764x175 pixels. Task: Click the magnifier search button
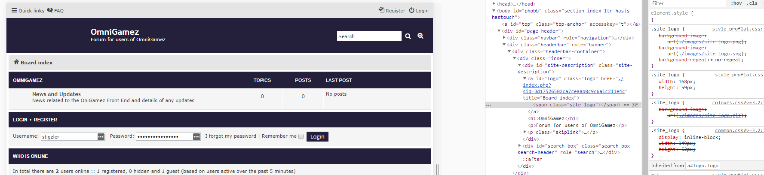408,36
